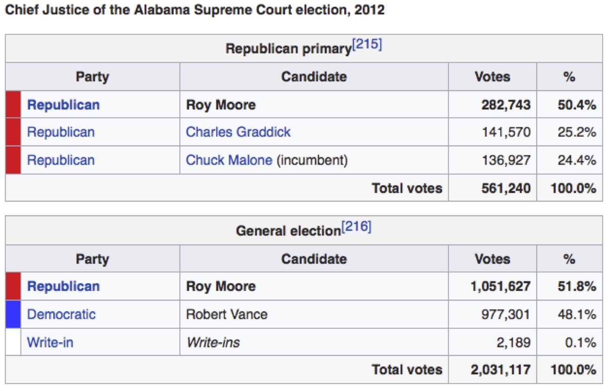Screen dimensions: 606x386
Task: Open citation 215 reference link
Action: (x=367, y=46)
